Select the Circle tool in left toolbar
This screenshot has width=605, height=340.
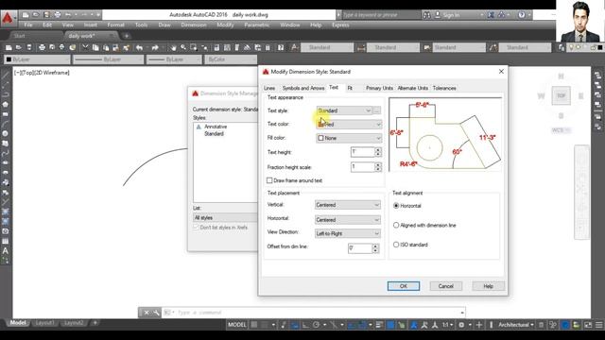6,133
